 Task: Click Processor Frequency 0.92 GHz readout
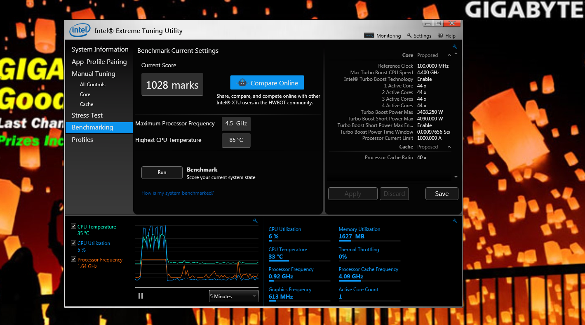[281, 276]
